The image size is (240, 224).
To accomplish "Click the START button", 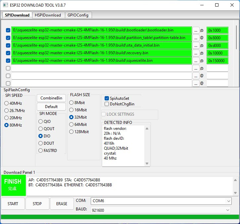I will pyautogui.click(x=13, y=204).
